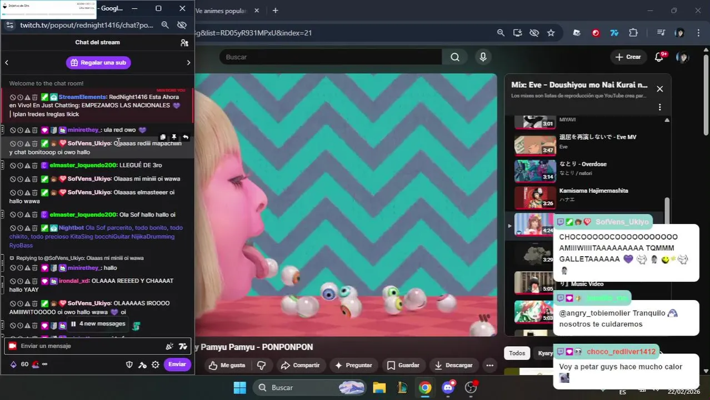Click the YouTube Buscar search field
This screenshot has height=400, width=710.
click(331, 57)
